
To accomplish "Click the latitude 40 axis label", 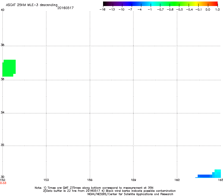I will coord(2,10).
